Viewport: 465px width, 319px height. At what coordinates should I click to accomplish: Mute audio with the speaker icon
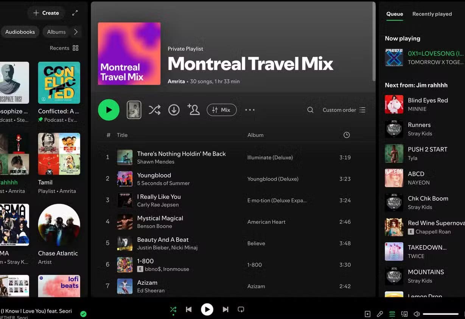417,314
